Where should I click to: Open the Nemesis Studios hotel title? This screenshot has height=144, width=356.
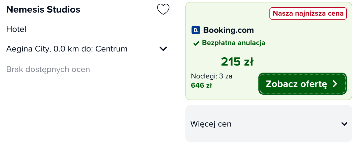click(43, 9)
